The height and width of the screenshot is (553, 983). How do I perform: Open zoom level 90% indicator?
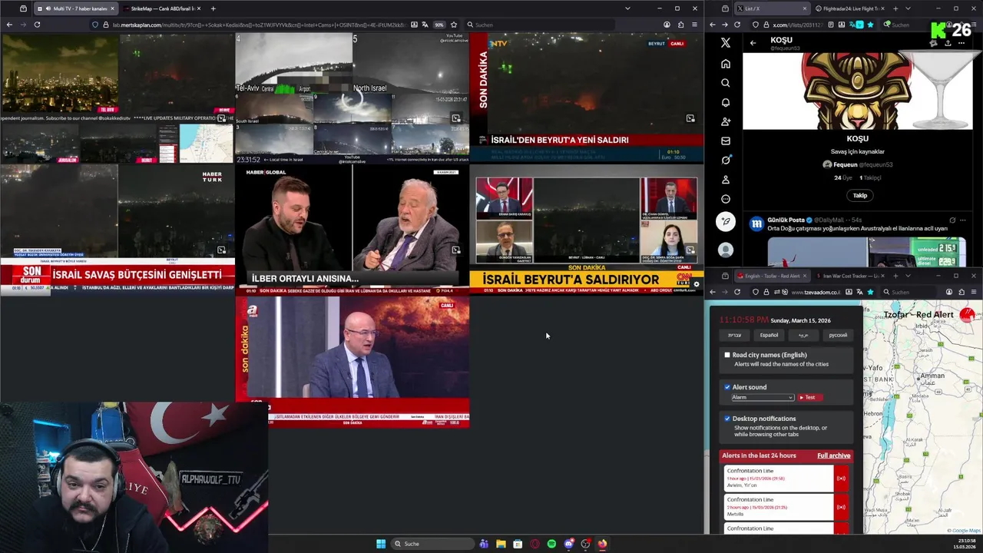439,25
